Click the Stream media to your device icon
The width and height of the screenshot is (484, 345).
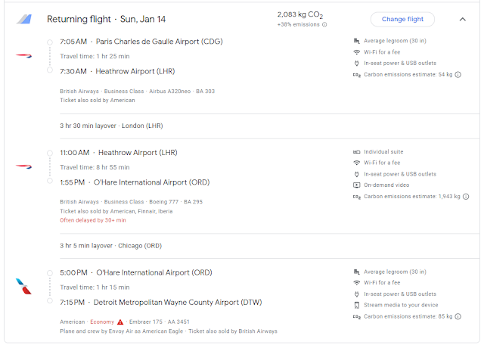click(357, 306)
